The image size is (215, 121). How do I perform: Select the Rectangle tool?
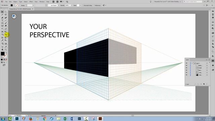[2, 23]
